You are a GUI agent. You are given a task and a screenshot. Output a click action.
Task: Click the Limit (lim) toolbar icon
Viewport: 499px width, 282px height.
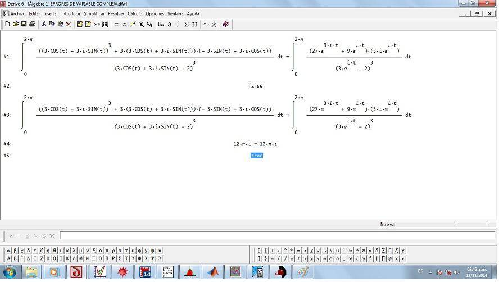(x=161, y=24)
